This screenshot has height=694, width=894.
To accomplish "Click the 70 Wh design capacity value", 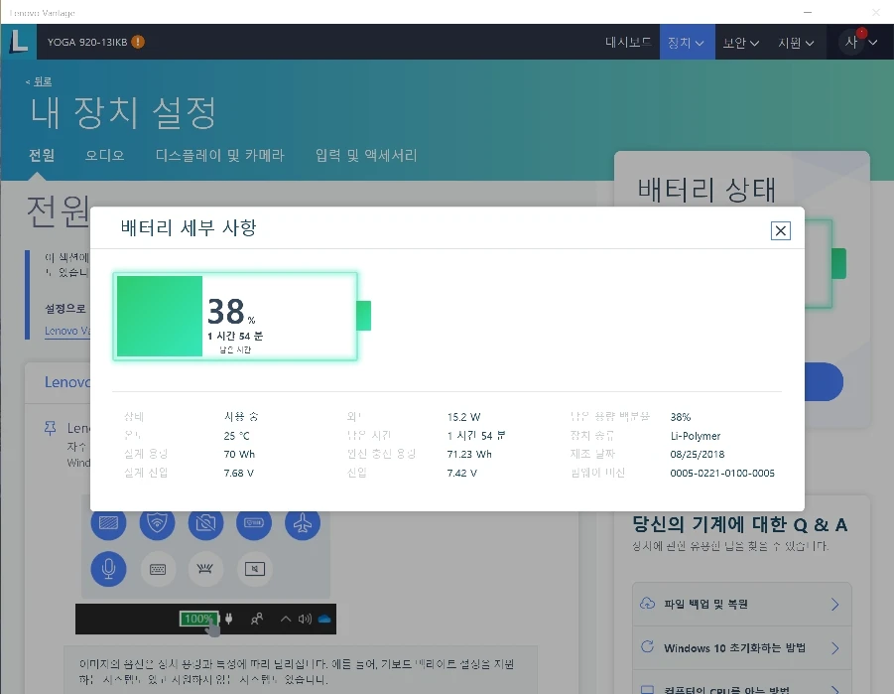I will 239,455.
